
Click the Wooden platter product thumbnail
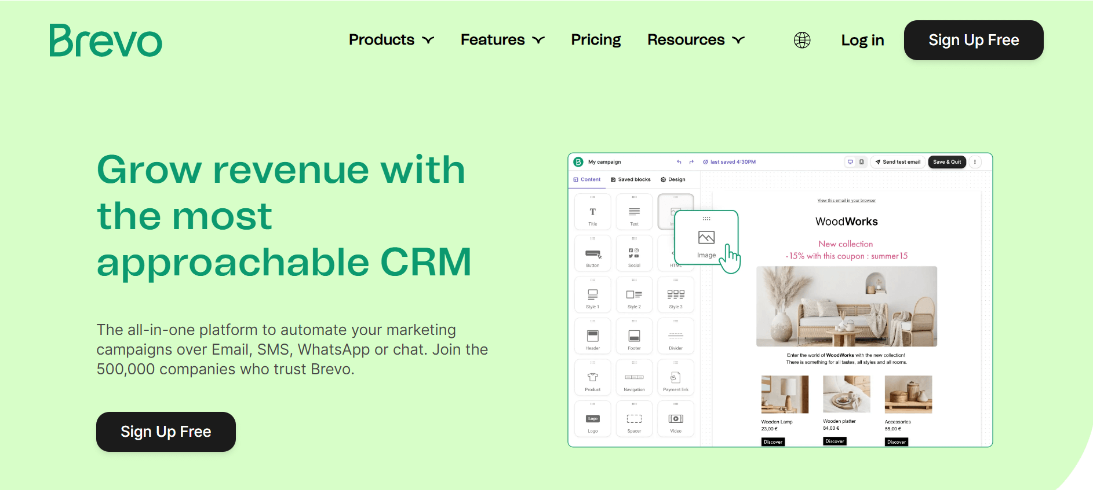click(x=847, y=394)
